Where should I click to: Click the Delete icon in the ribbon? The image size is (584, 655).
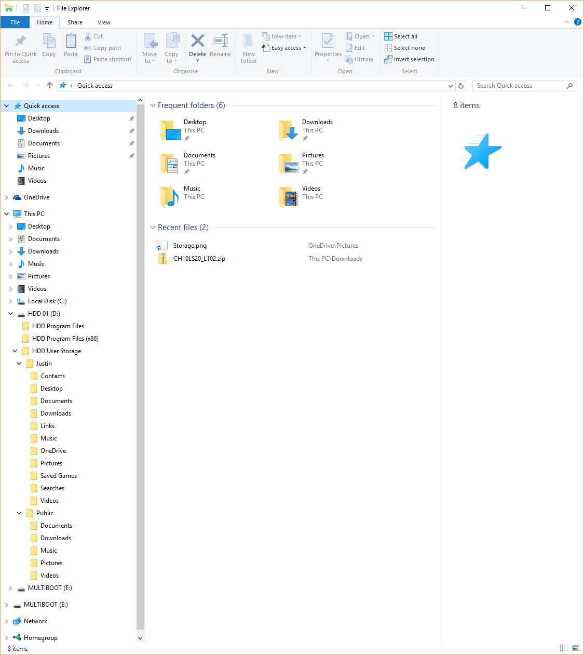pos(197,41)
